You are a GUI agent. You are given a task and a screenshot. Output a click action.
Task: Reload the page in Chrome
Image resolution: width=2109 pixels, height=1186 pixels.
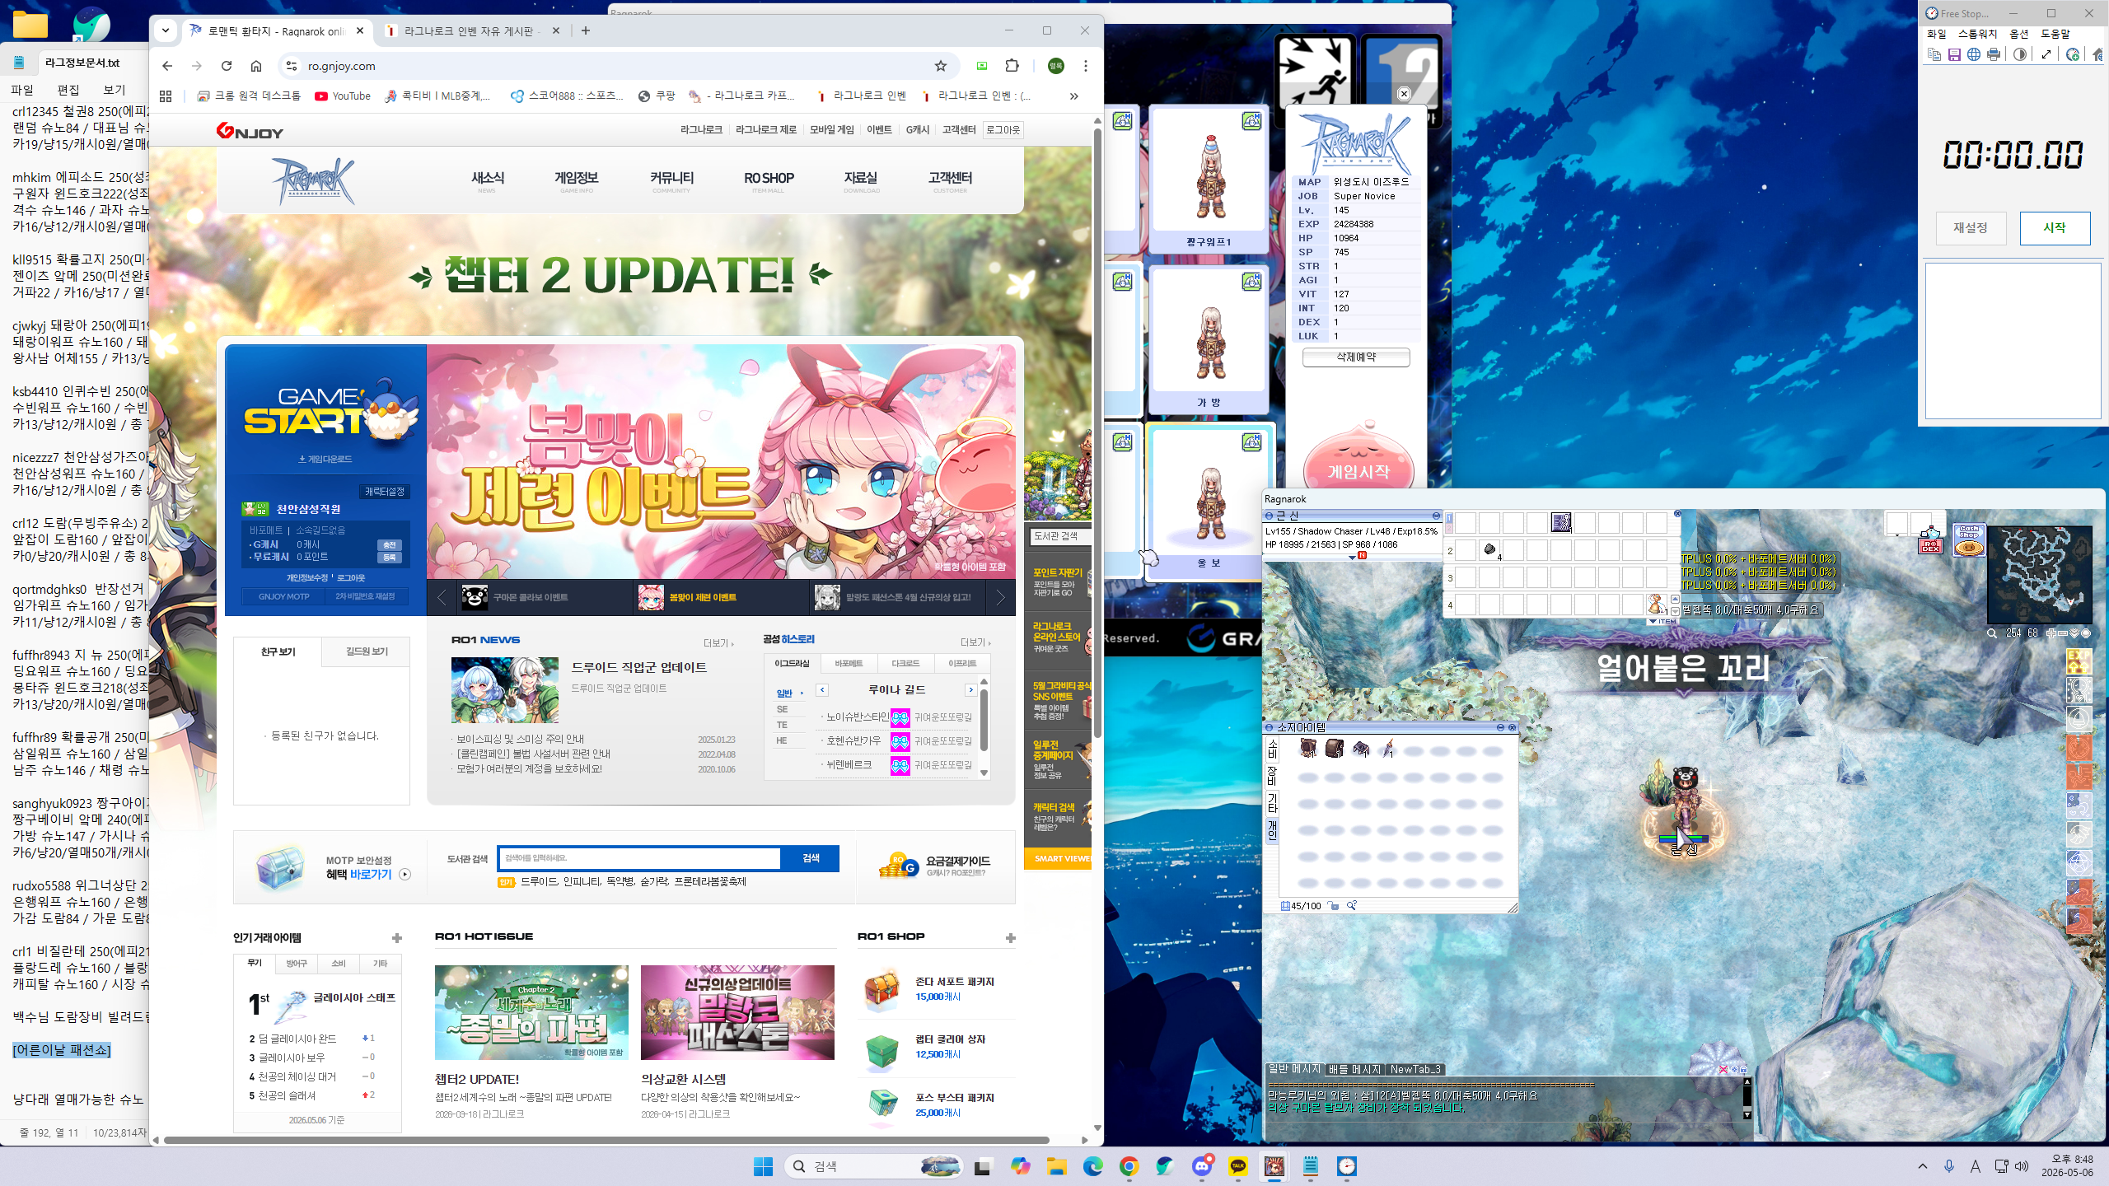pyautogui.click(x=227, y=66)
